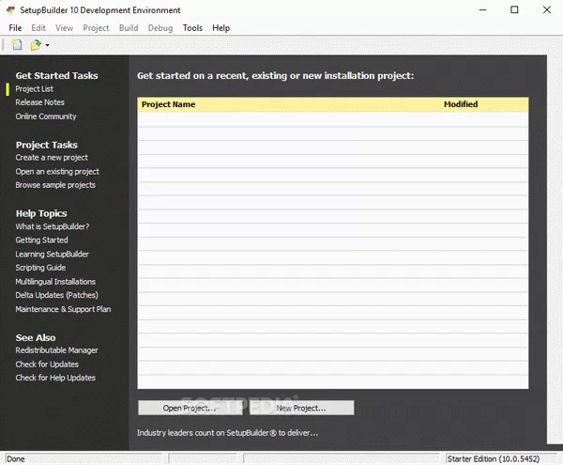Open the Edit menu

click(x=38, y=28)
